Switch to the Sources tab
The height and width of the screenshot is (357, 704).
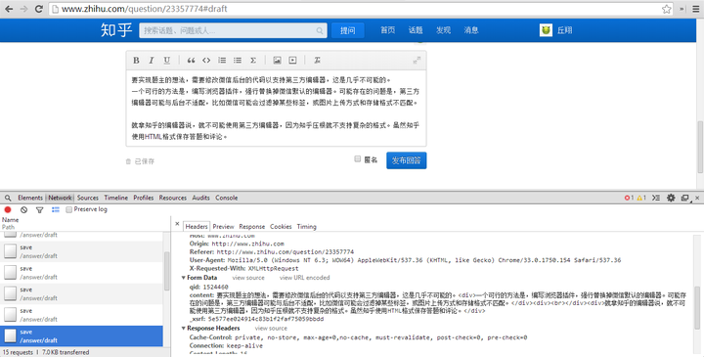point(88,198)
